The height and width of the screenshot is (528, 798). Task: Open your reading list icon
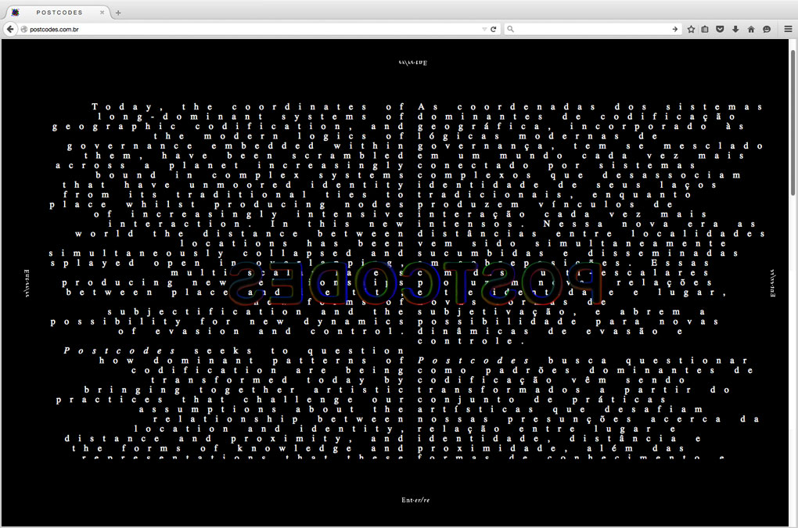705,29
